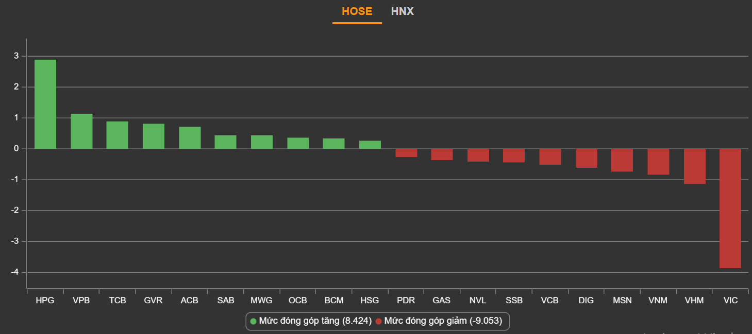Click the GAS axis label
The image size is (752, 334).
pos(442,301)
